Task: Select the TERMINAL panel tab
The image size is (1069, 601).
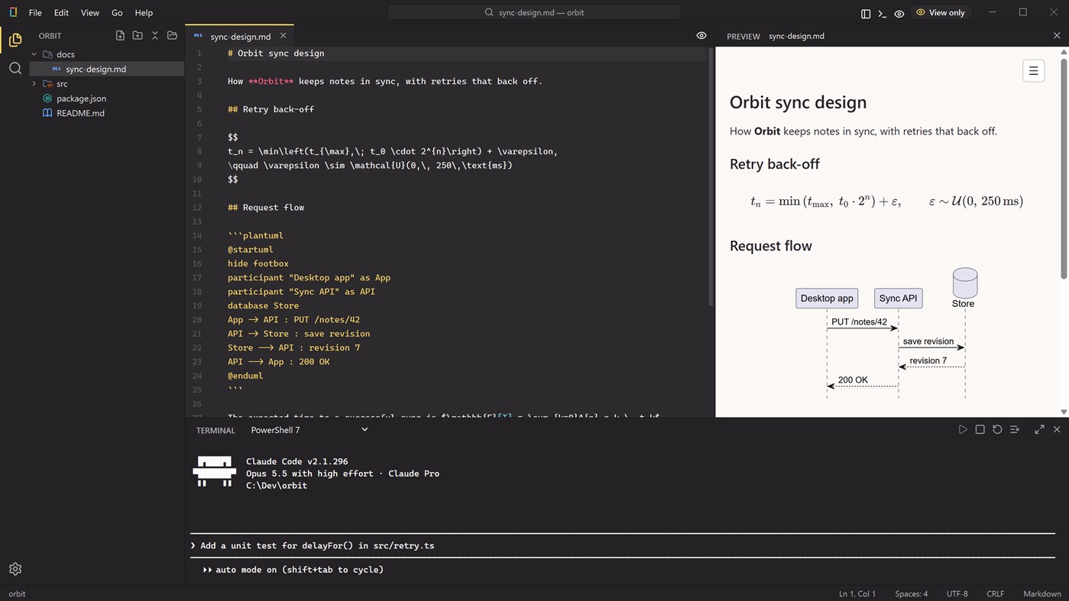Action: click(x=215, y=431)
